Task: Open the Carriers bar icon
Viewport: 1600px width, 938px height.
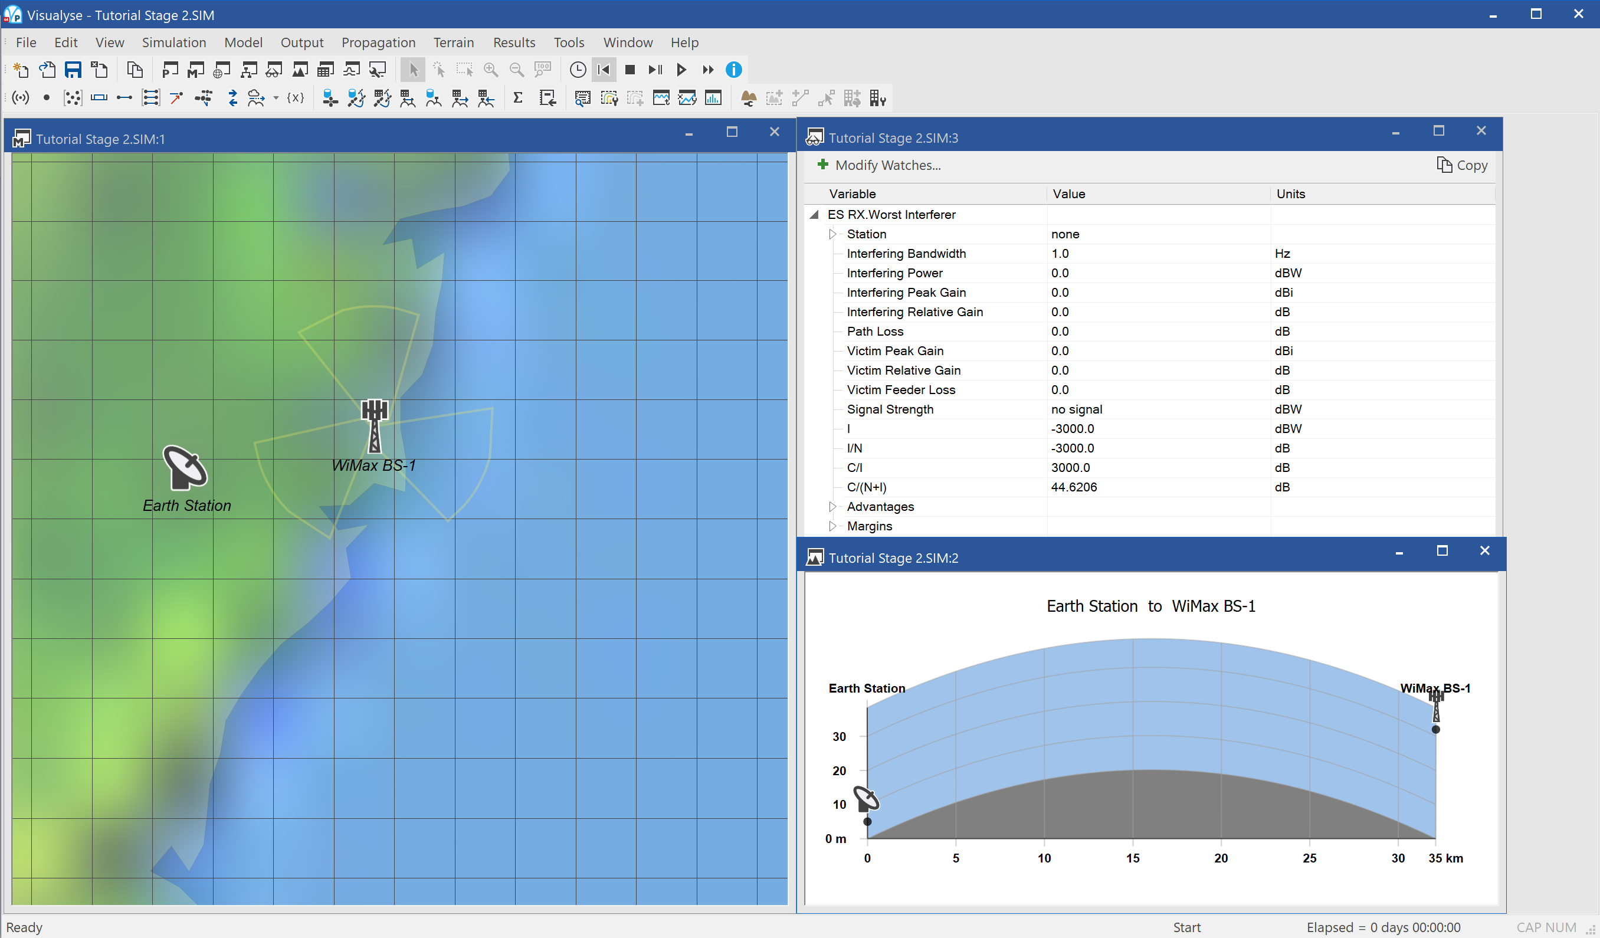Action: coord(99,98)
